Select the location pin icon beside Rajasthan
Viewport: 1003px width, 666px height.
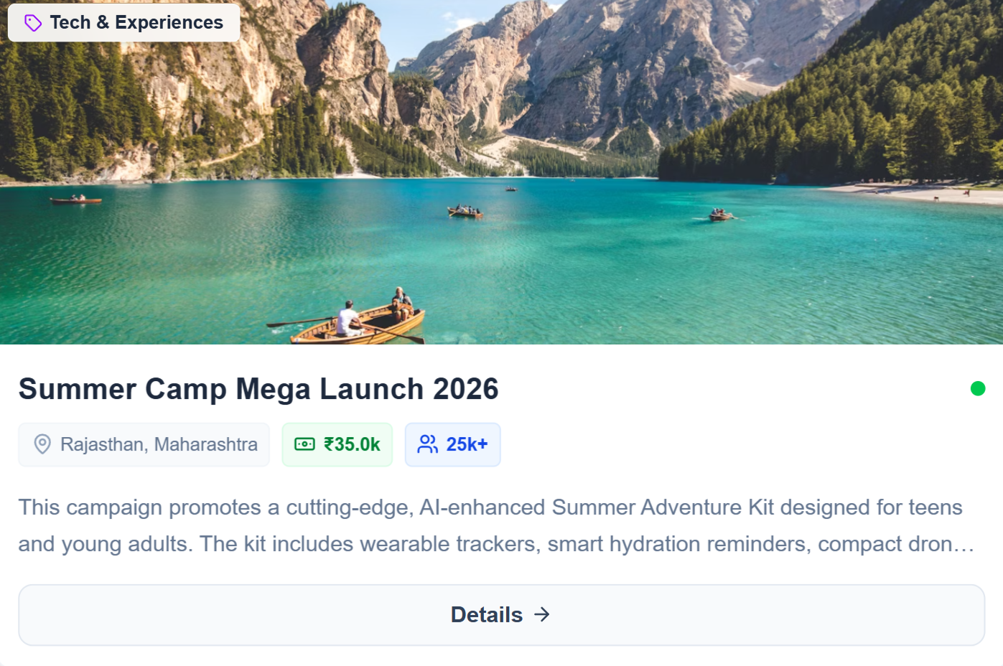click(x=42, y=444)
